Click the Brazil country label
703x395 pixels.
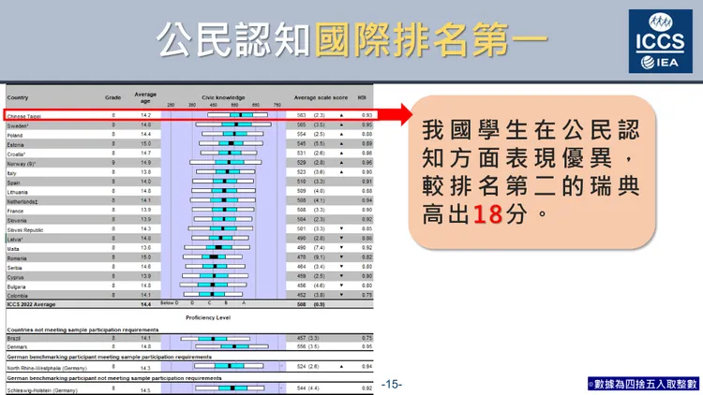pyautogui.click(x=13, y=339)
